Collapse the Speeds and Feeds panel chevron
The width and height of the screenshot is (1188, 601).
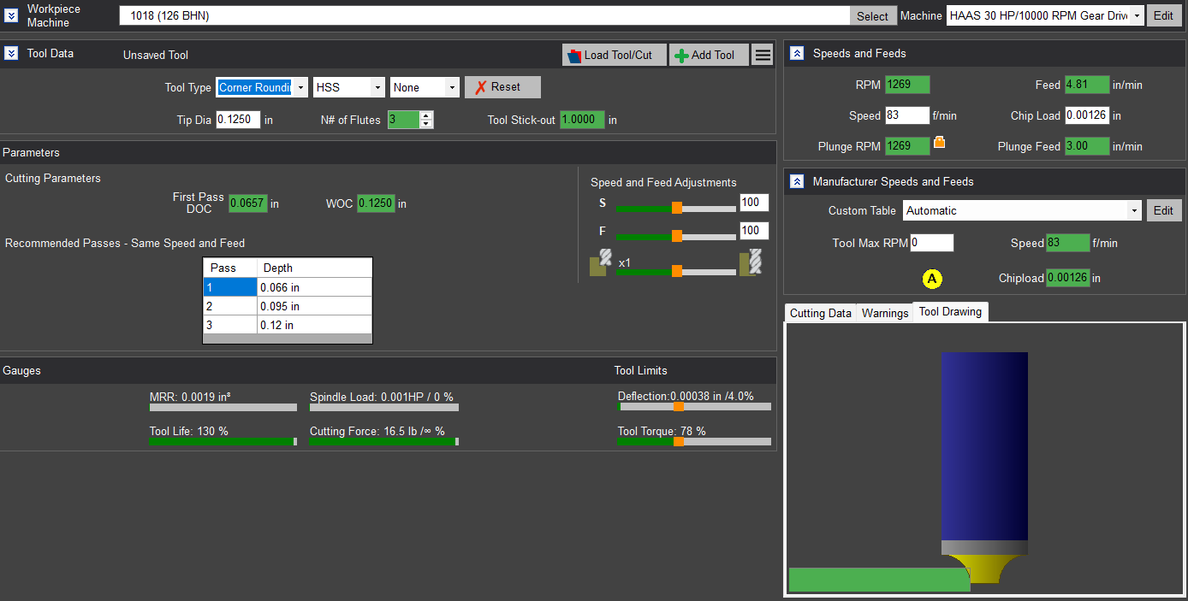tap(796, 53)
